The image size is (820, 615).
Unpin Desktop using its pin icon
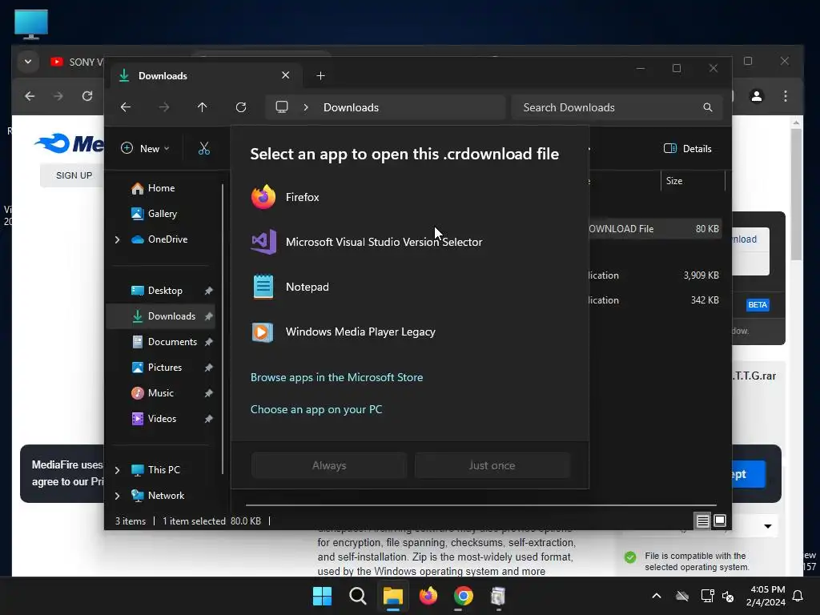click(209, 291)
